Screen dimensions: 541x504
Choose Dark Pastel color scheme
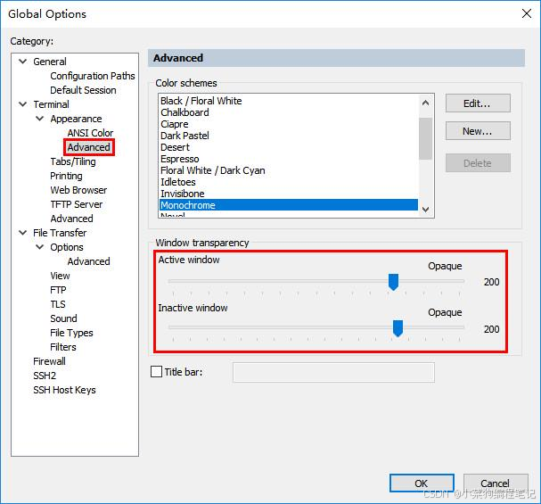tap(289, 136)
